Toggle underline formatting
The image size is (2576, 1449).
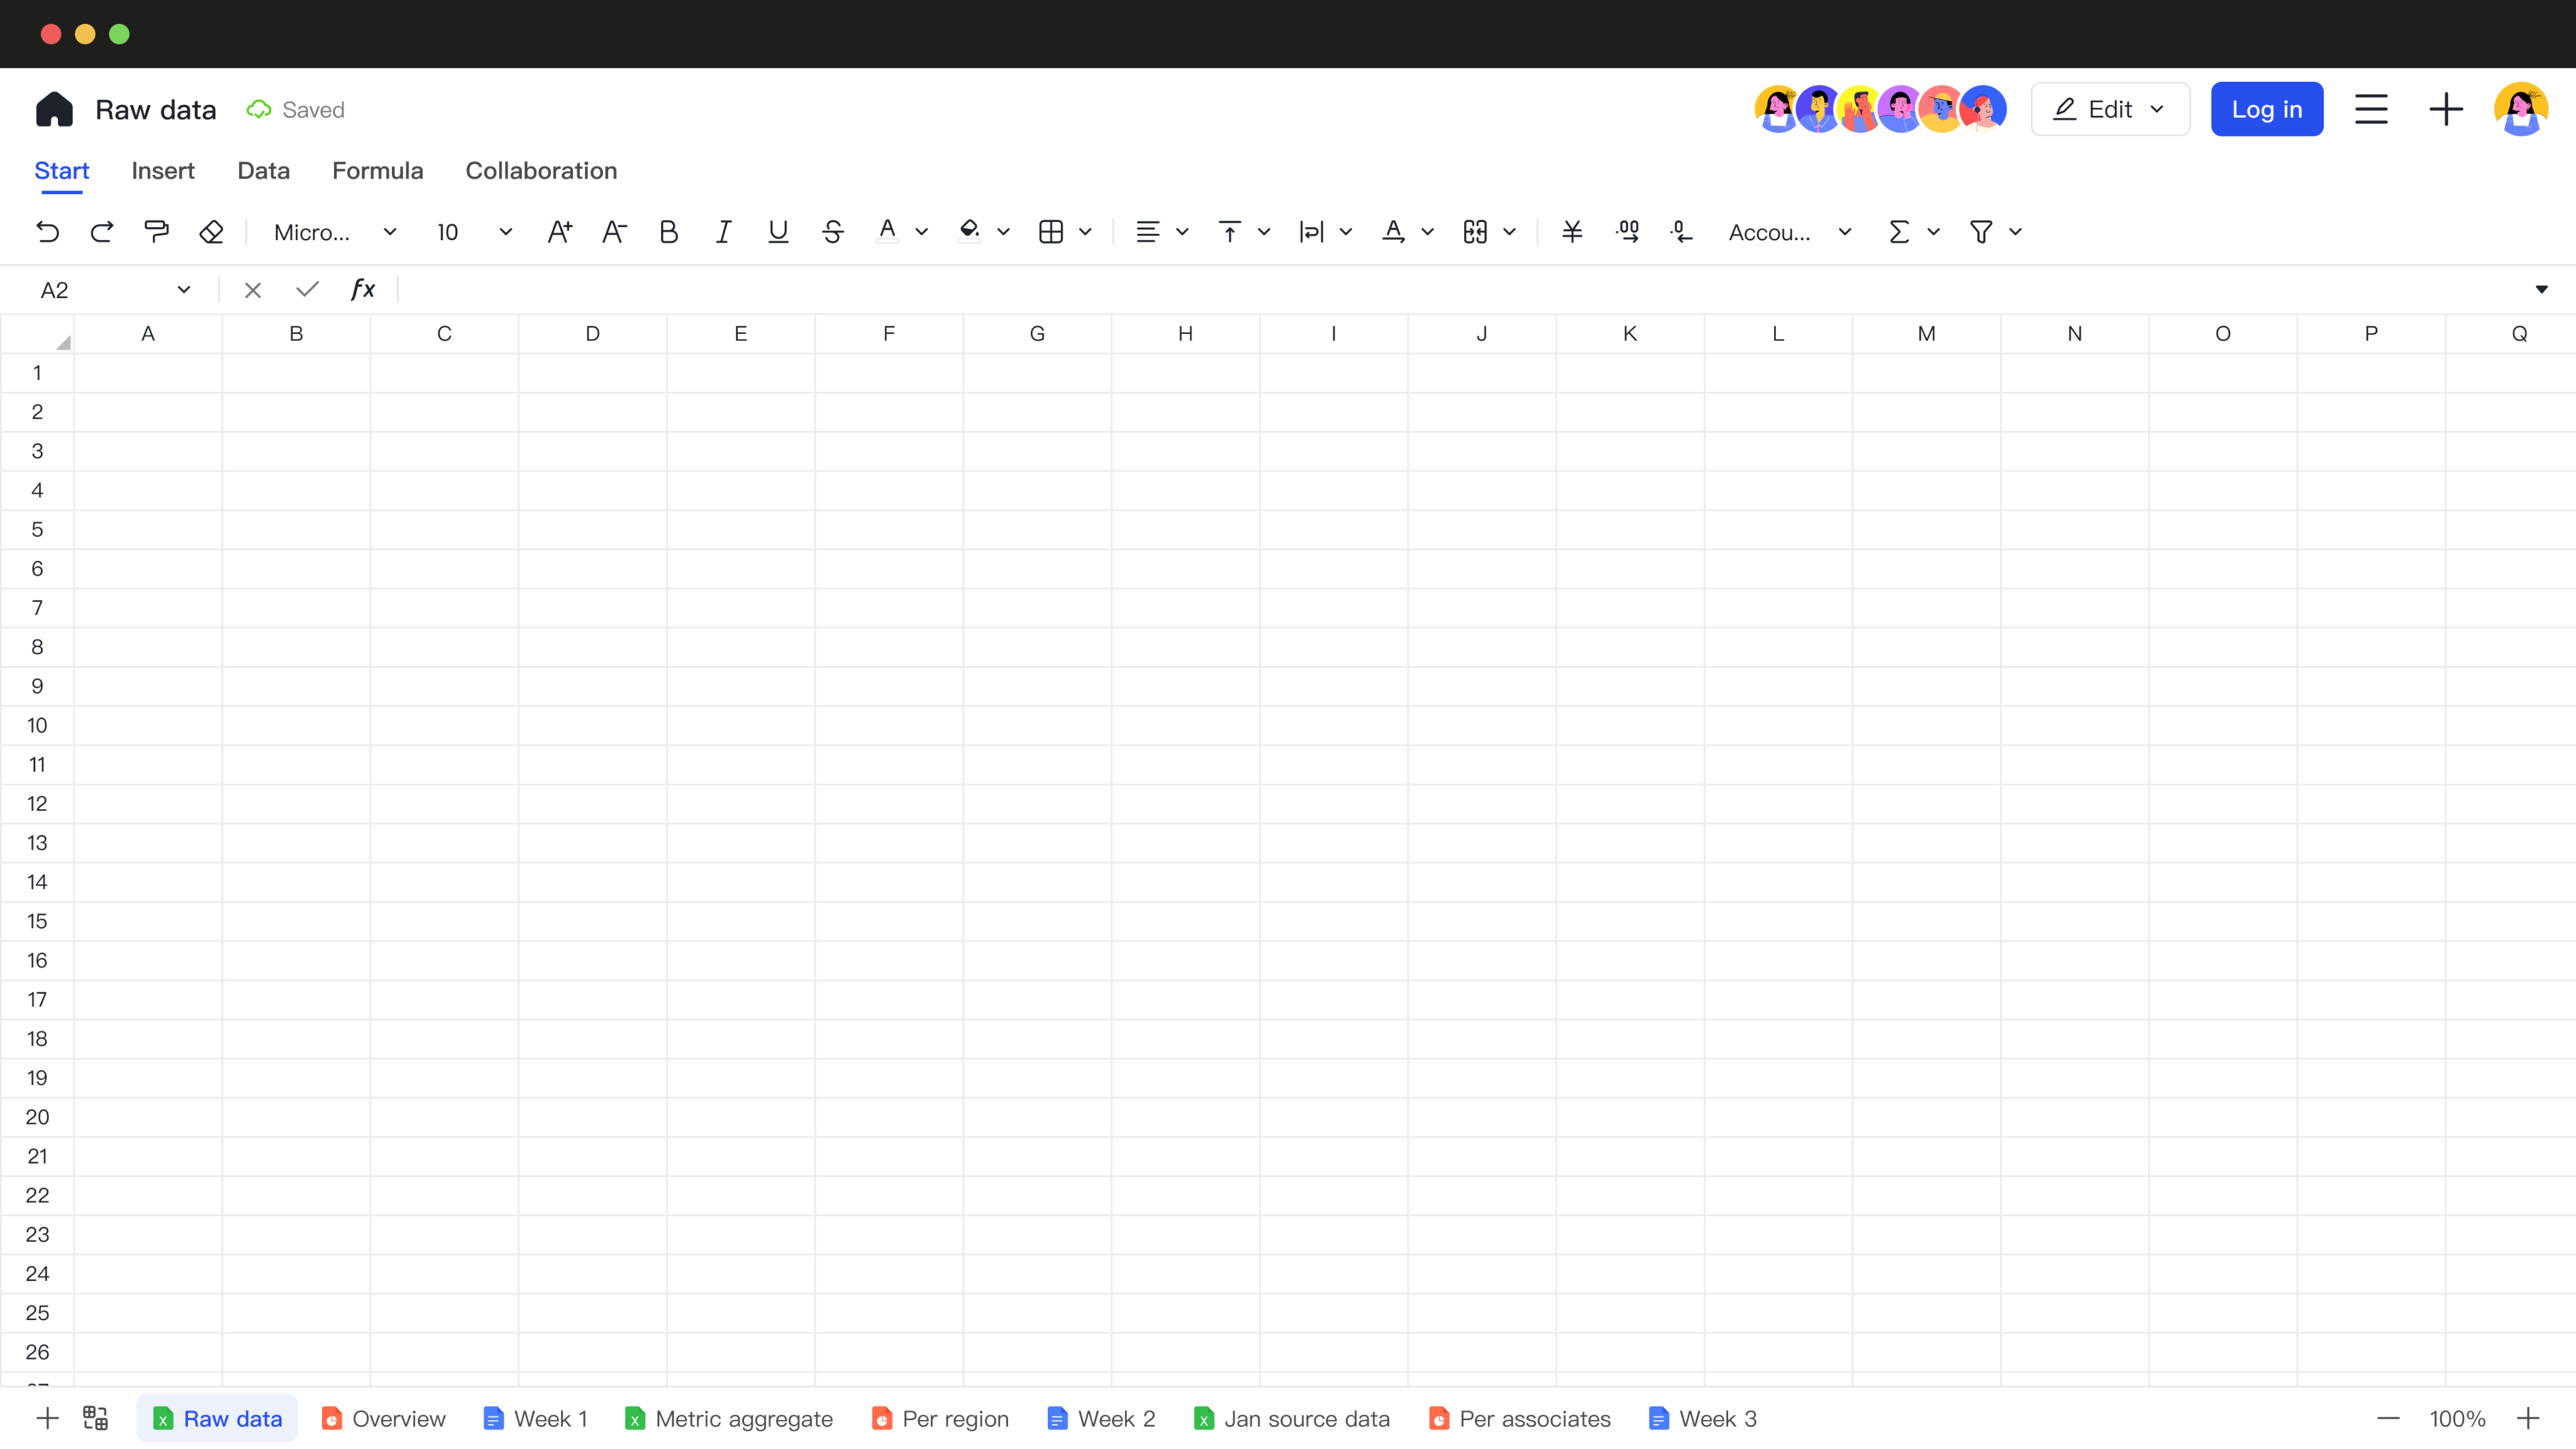777,232
